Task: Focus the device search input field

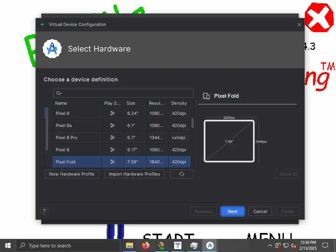Action: pos(123,93)
